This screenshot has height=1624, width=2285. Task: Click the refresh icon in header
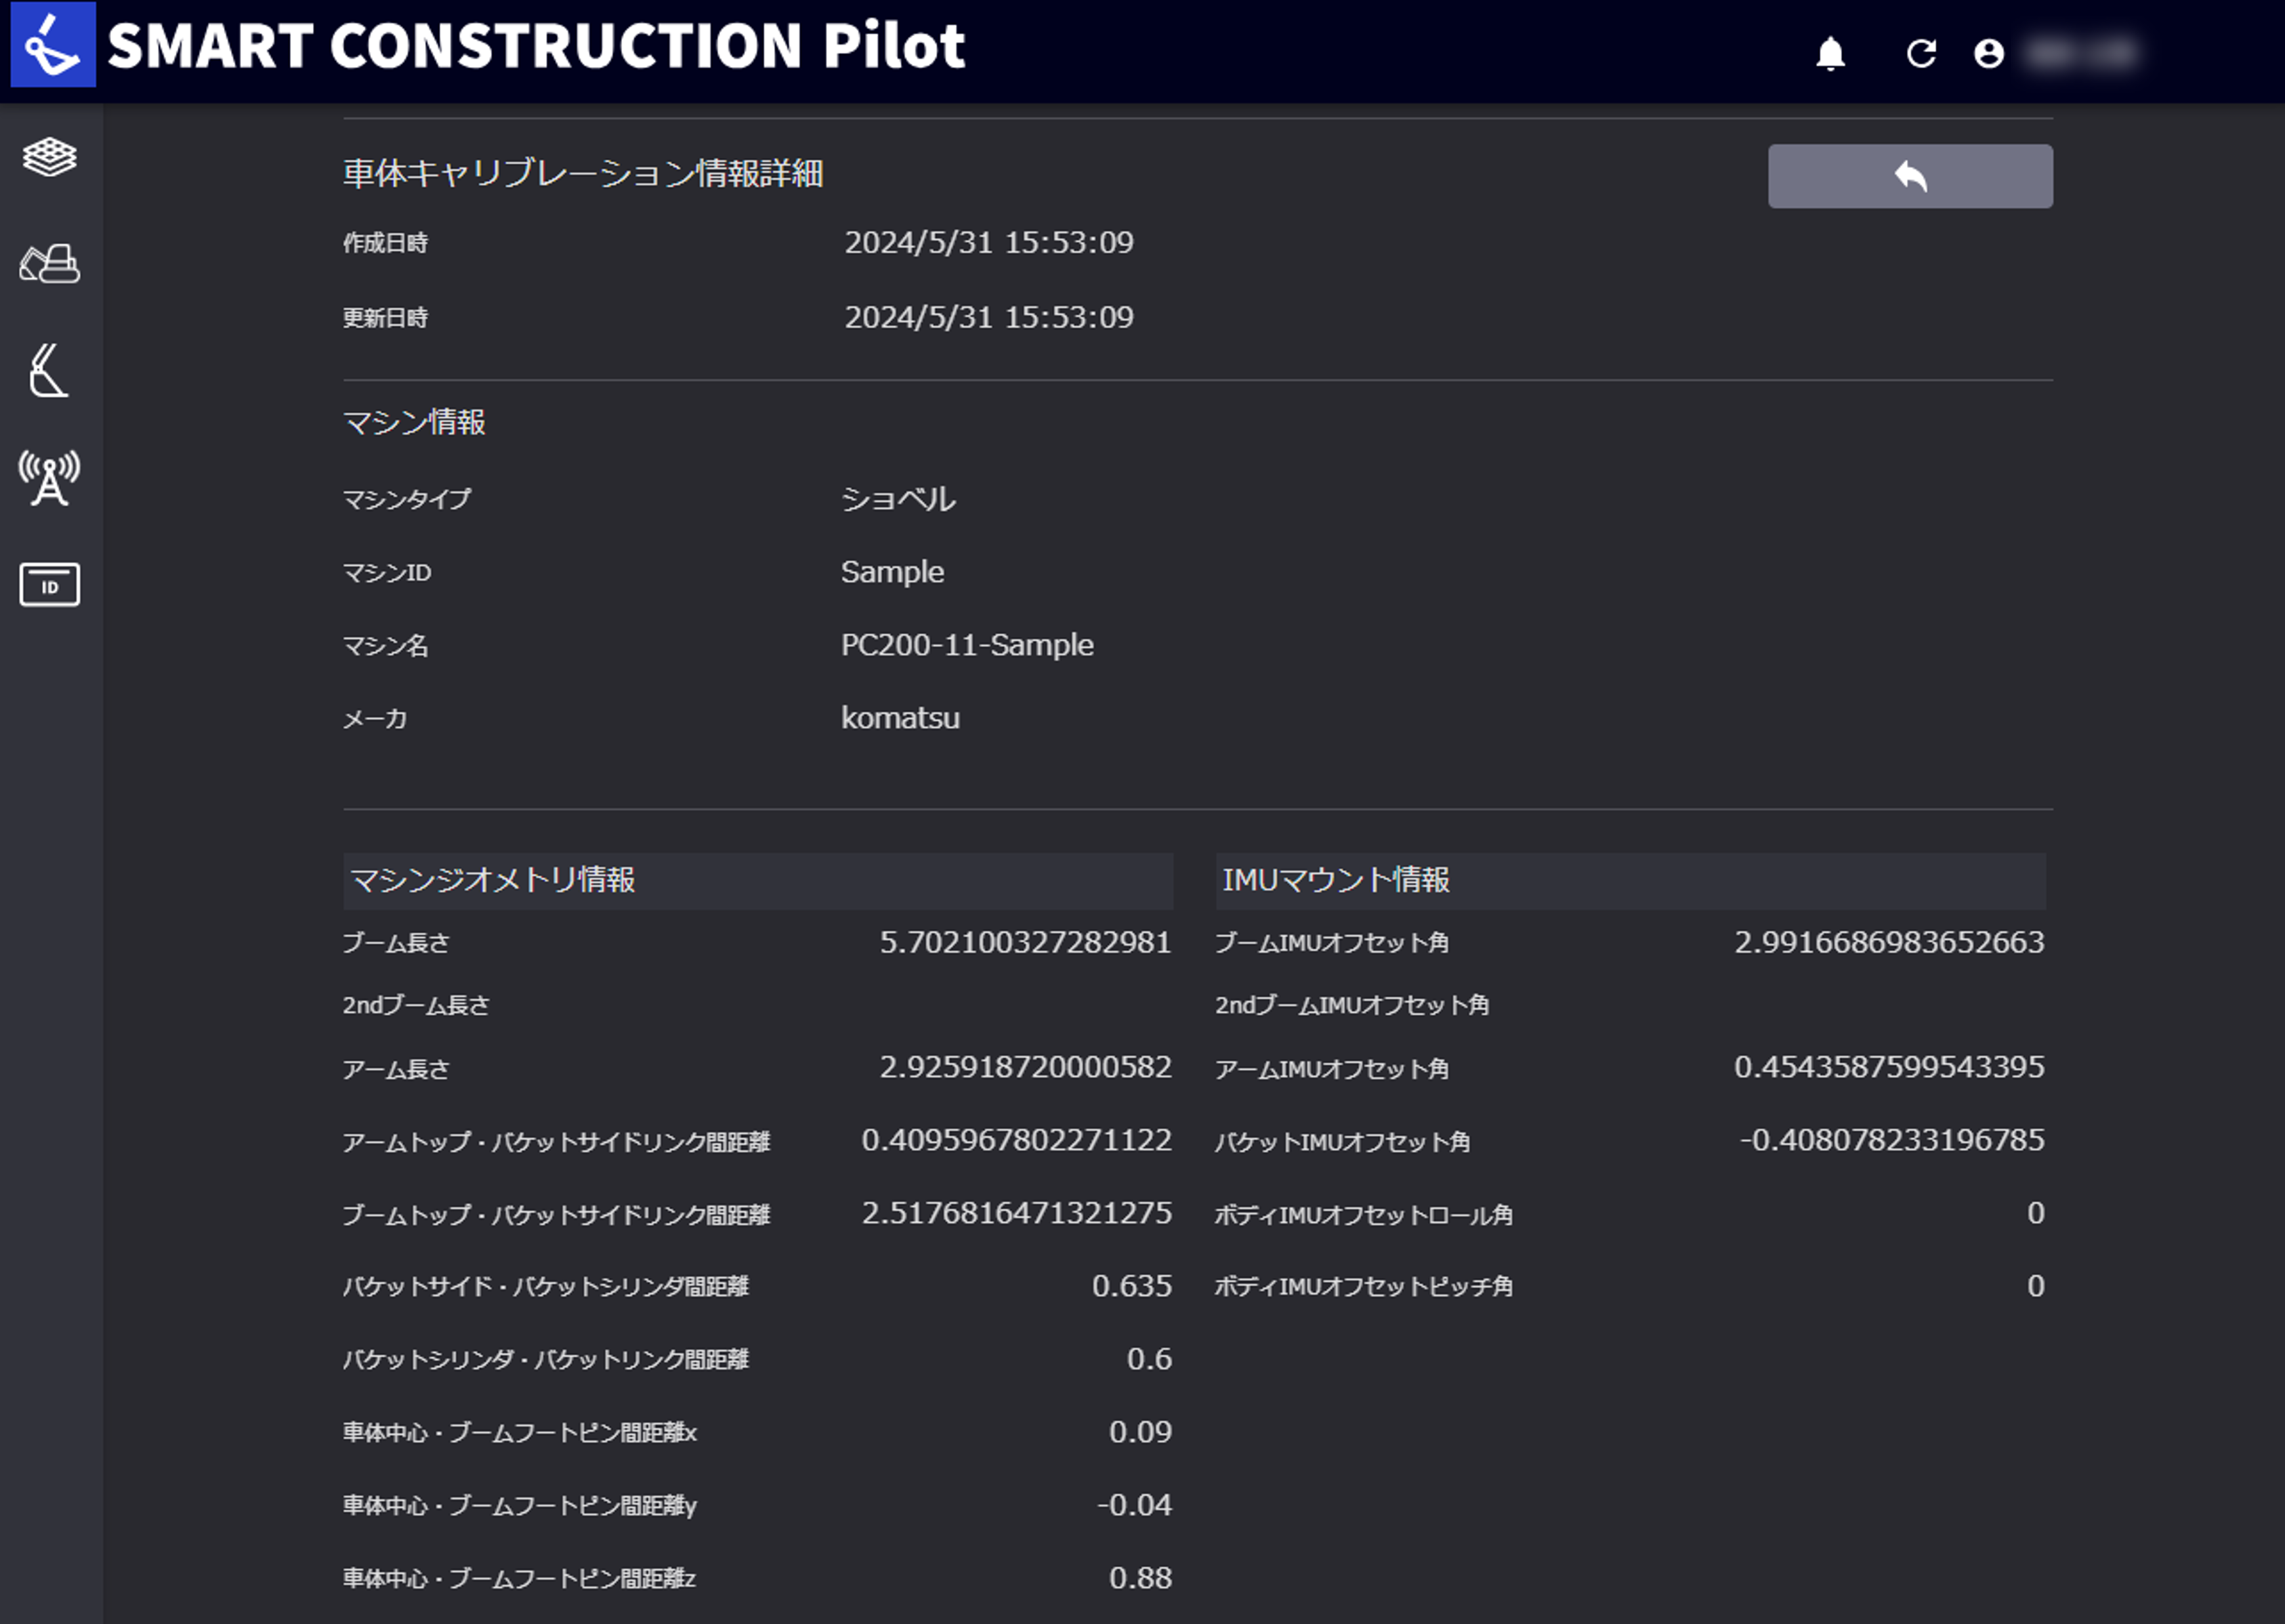click(1921, 53)
